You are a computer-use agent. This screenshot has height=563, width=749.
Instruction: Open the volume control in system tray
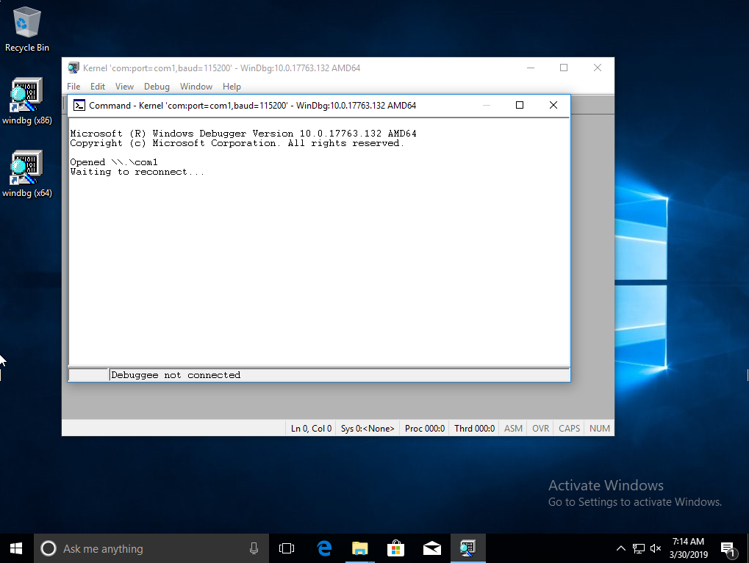click(x=656, y=549)
